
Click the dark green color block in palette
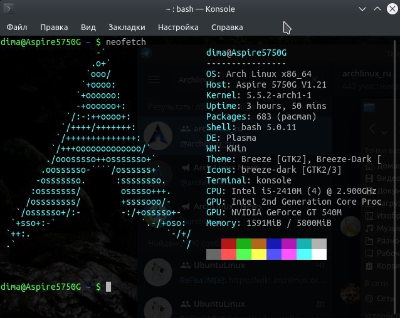pyautogui.click(x=244, y=244)
